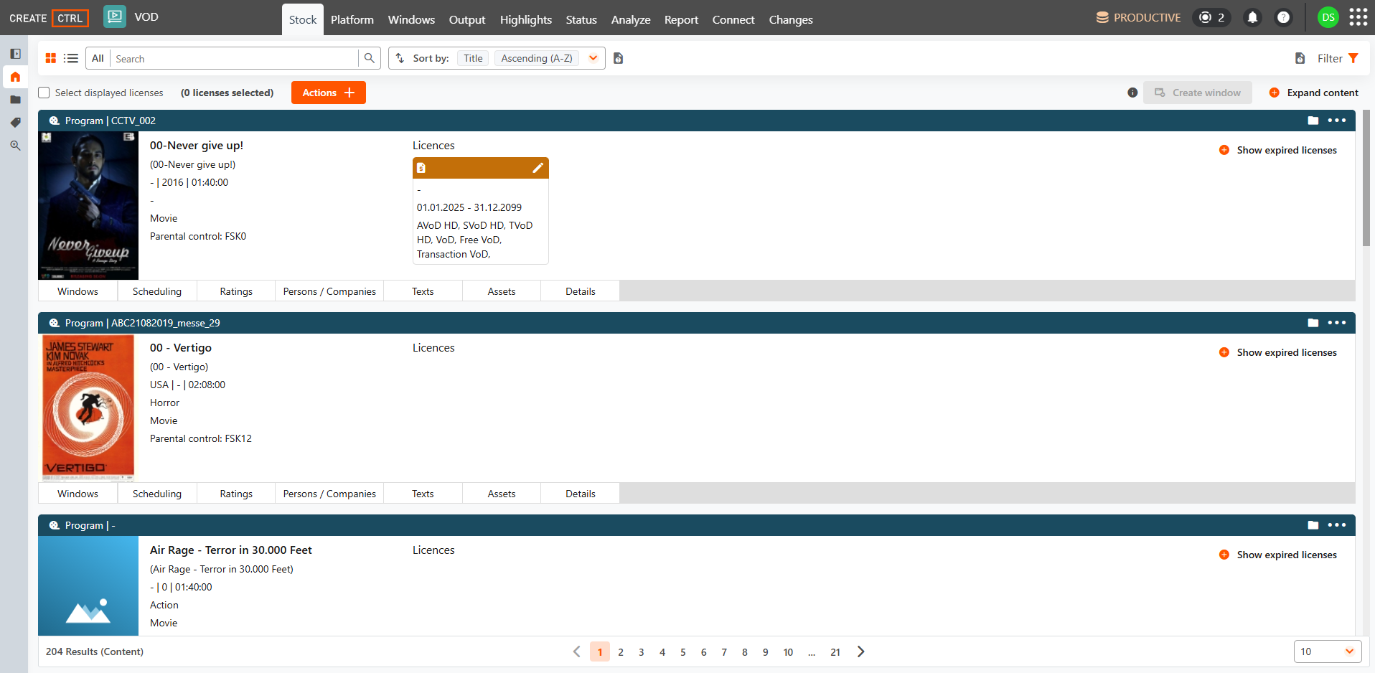Image resolution: width=1375 pixels, height=673 pixels.
Task: Open notifications bell
Action: (x=1252, y=17)
